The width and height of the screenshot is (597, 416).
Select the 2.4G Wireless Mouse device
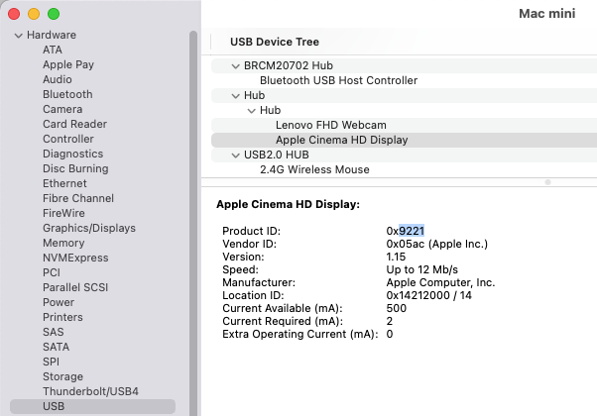[x=404, y=169]
